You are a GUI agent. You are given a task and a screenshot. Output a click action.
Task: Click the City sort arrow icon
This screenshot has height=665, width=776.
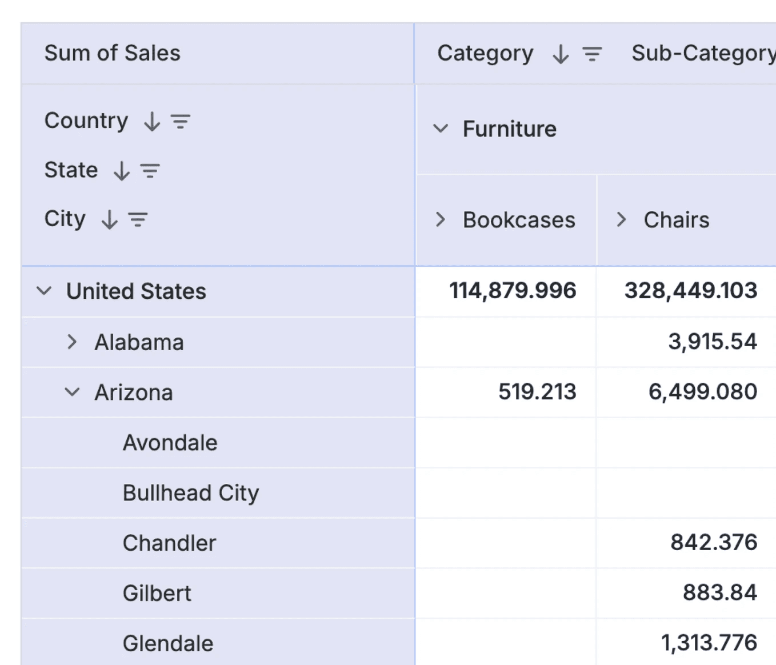pos(109,219)
